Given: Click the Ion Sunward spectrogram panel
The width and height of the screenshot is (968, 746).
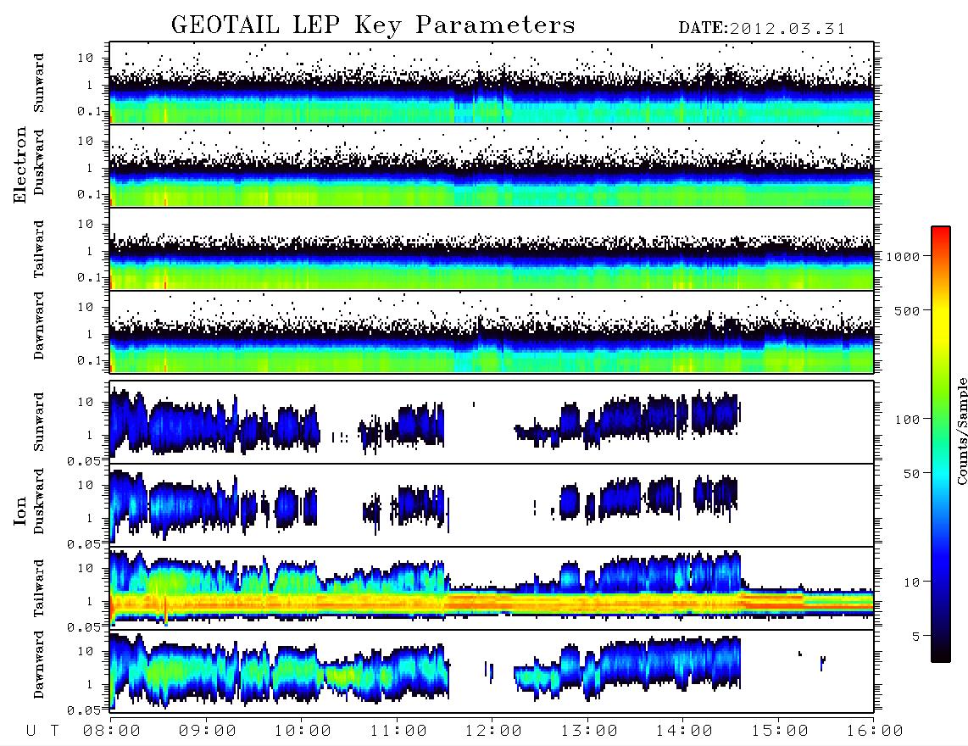Looking at the screenshot, I should click(492, 422).
